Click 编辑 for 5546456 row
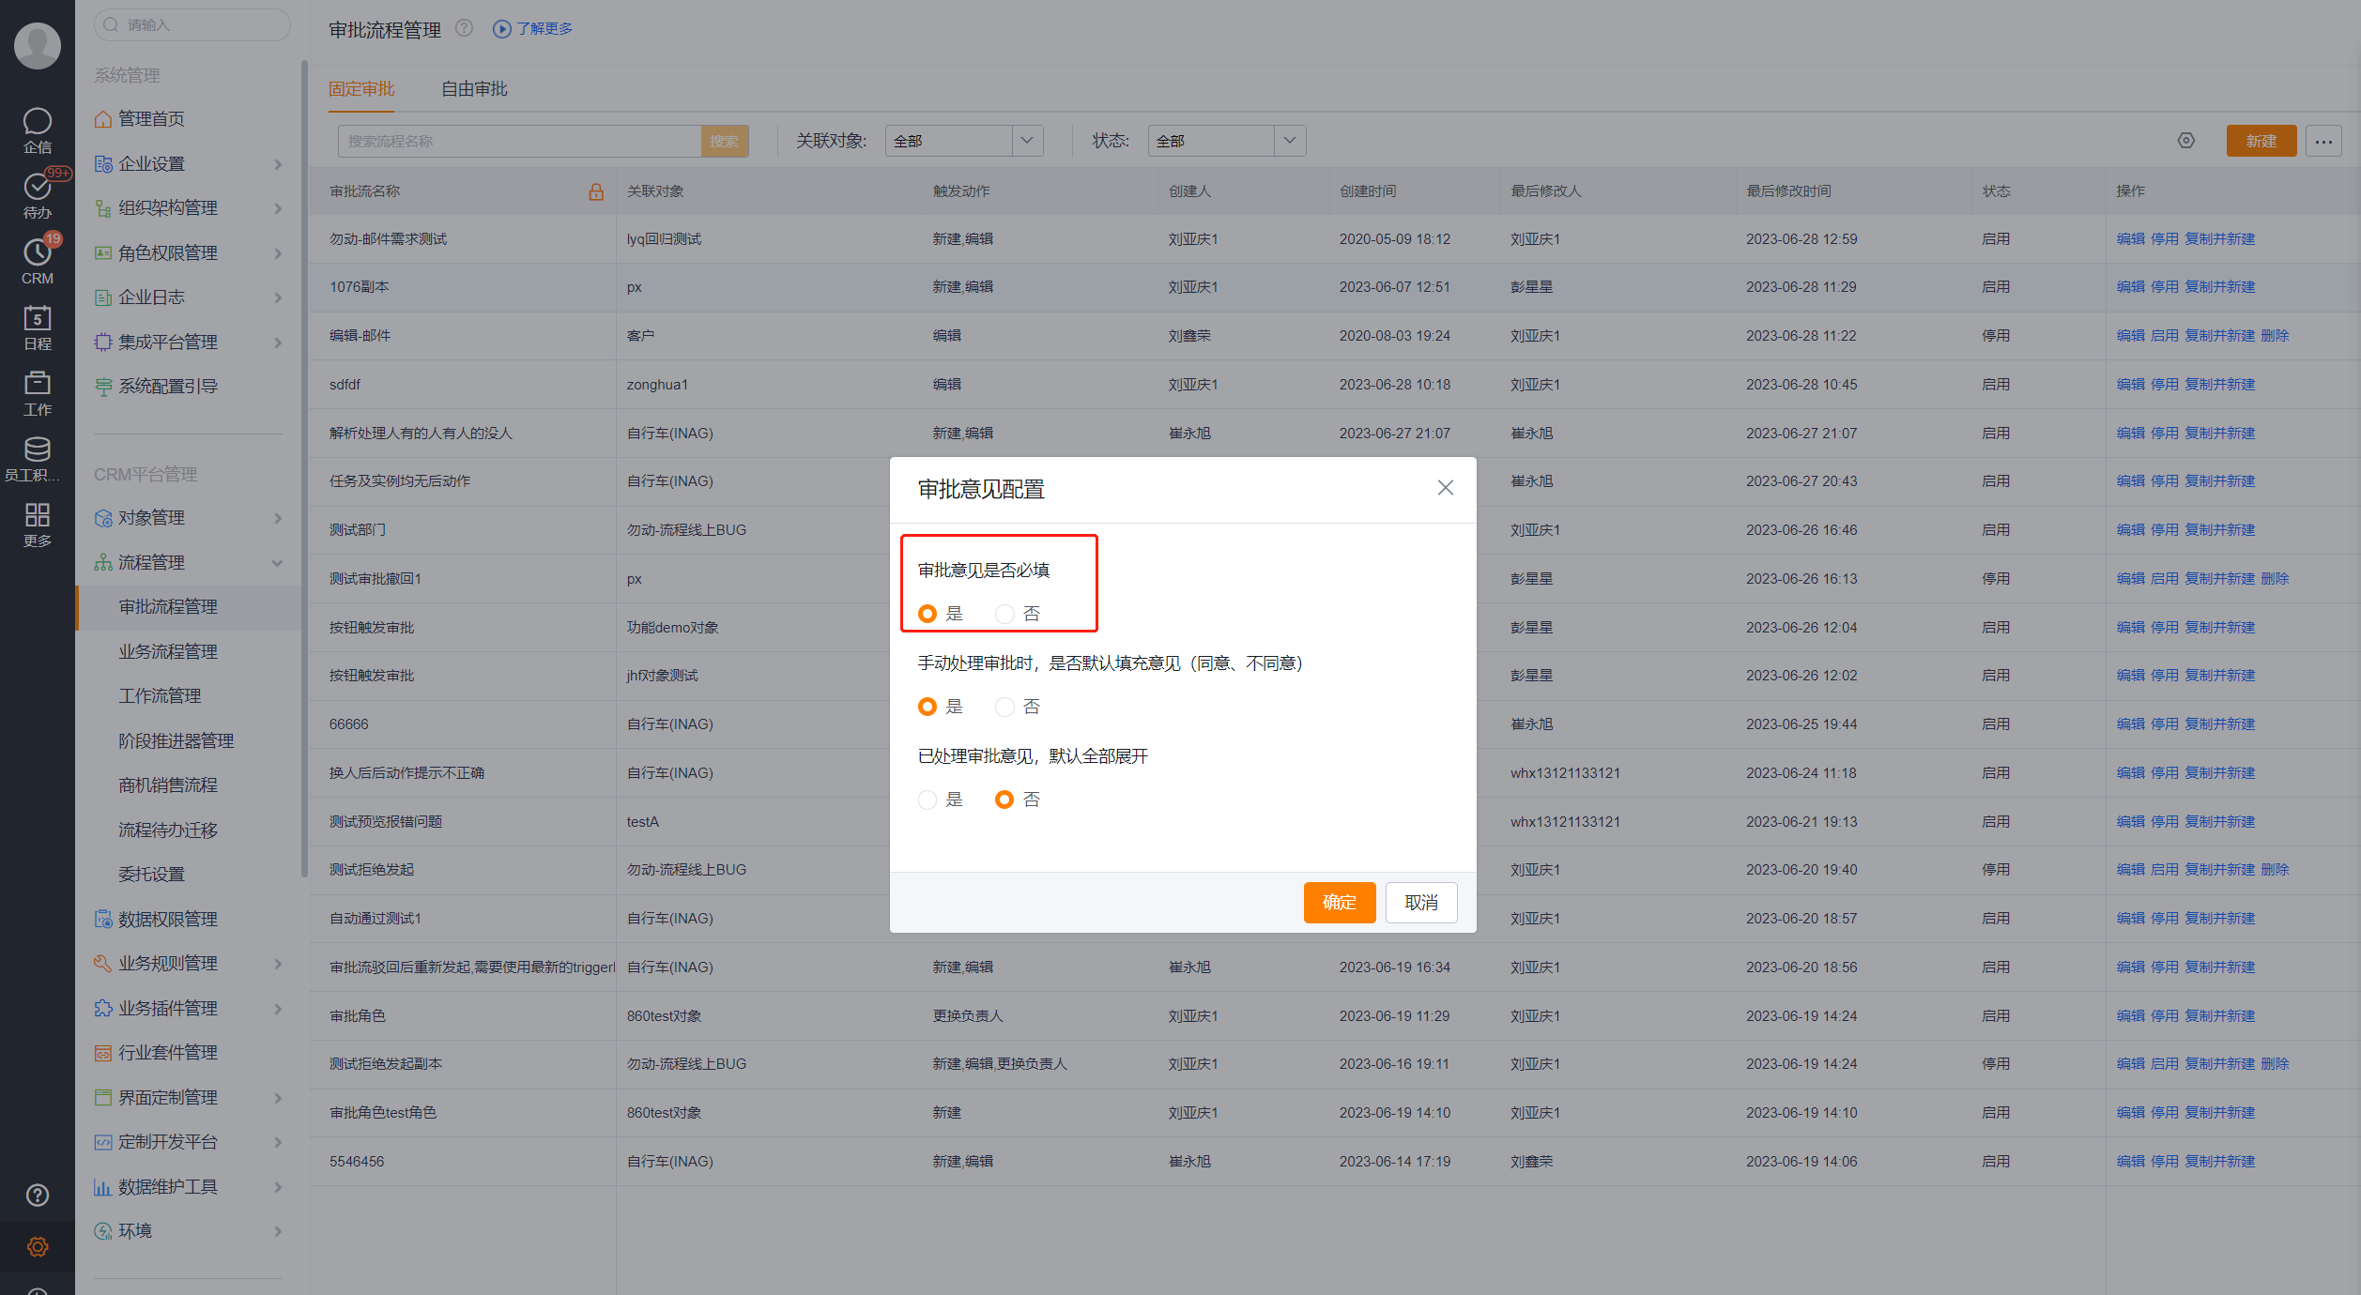2361x1295 pixels. pyautogui.click(x=2131, y=1162)
